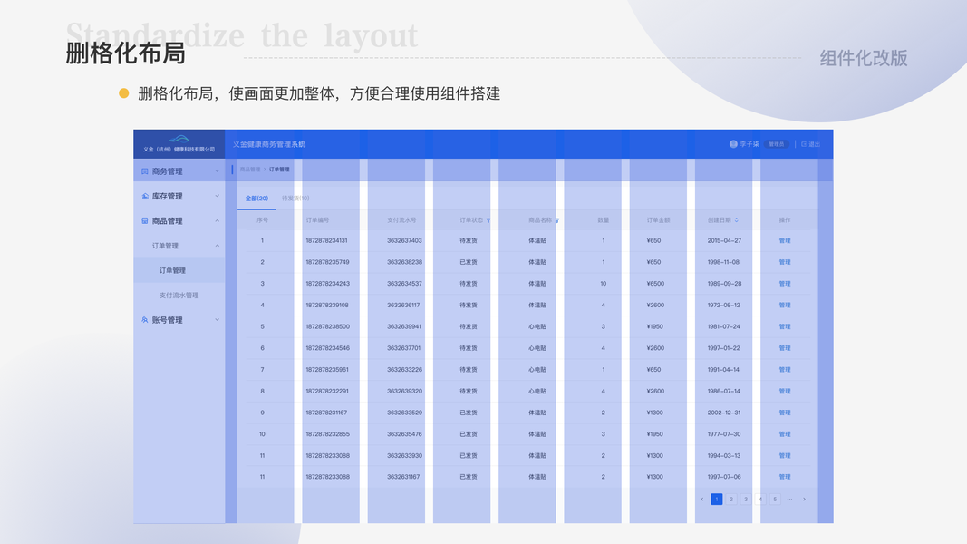
Task: Switch to the 待发货(10) tab
Action: click(295, 199)
